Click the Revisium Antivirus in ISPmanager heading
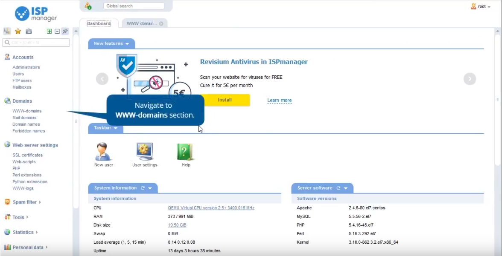The image size is (502, 256). [x=254, y=62]
